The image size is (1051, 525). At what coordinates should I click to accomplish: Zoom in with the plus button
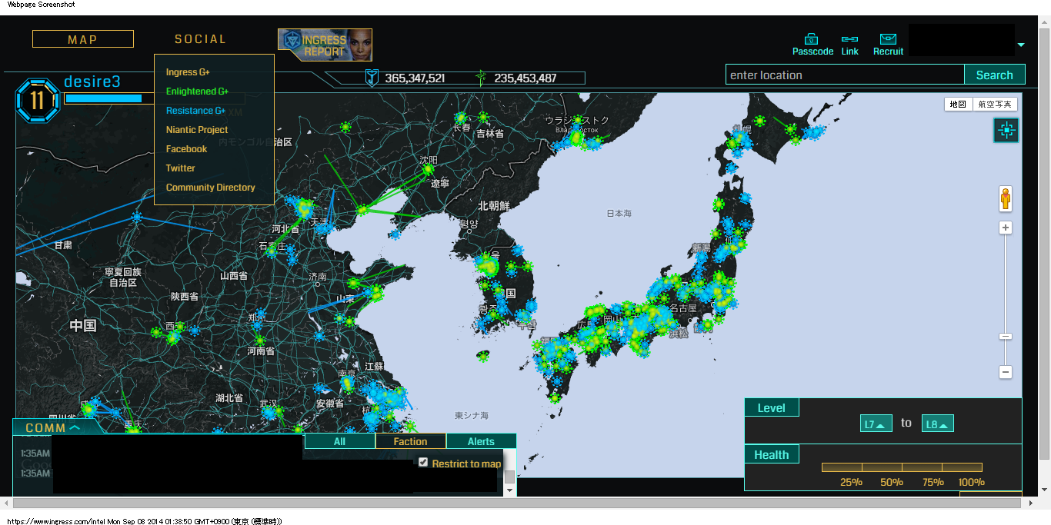1006,228
